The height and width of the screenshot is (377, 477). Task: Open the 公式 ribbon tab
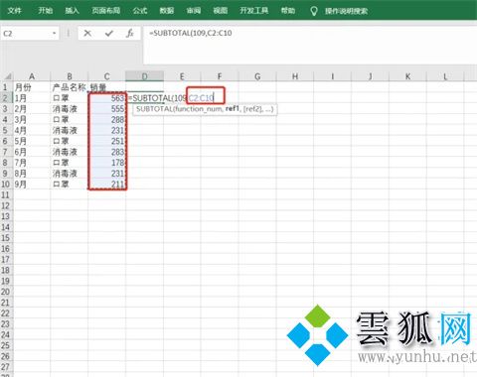tap(140, 11)
